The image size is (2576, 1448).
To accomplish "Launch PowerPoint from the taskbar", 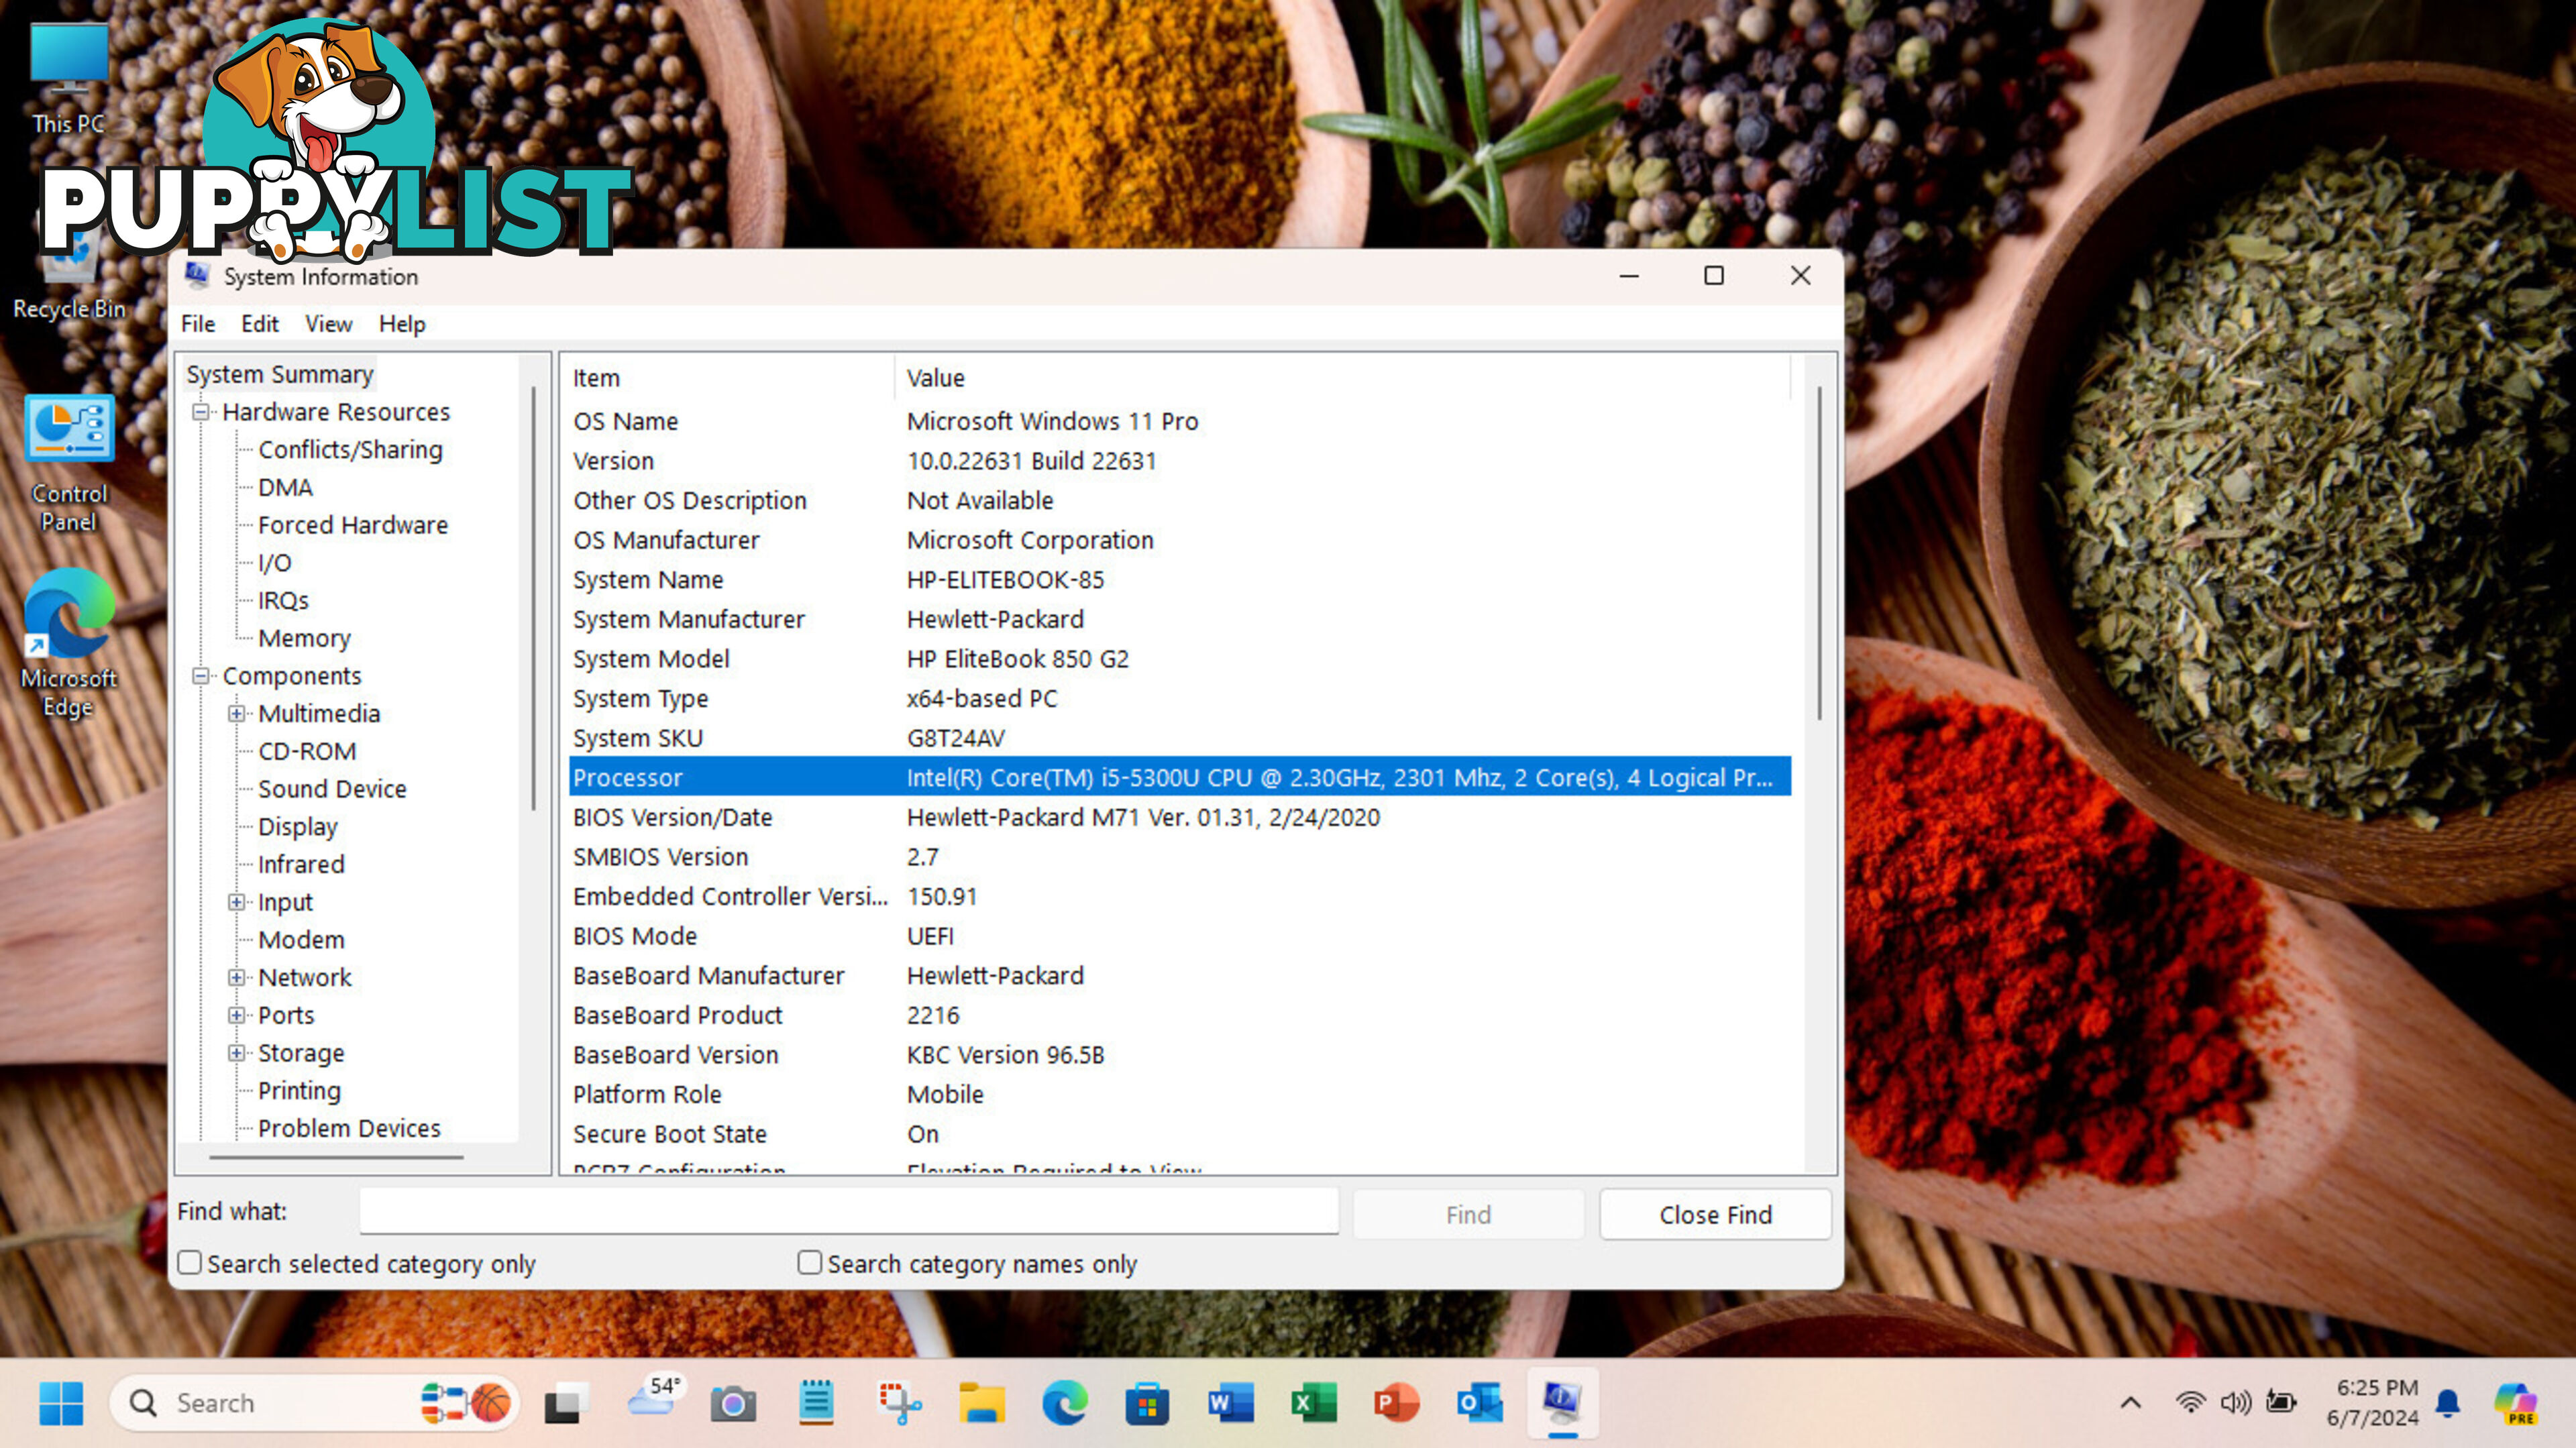I will coord(1396,1403).
